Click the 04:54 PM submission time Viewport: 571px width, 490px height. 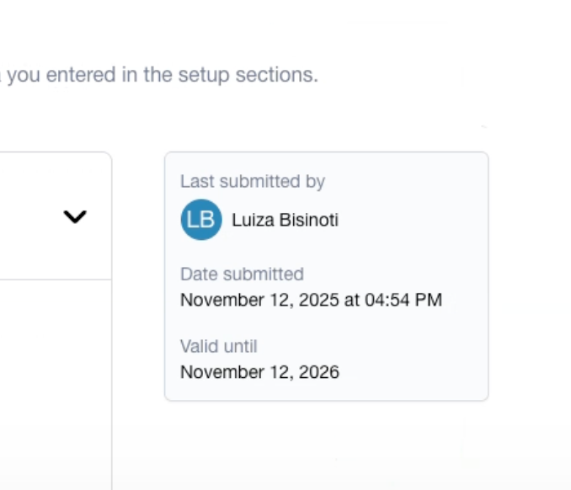click(403, 300)
